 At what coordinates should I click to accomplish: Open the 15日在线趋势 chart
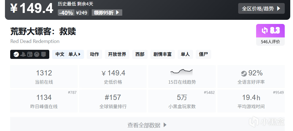pos(182,77)
